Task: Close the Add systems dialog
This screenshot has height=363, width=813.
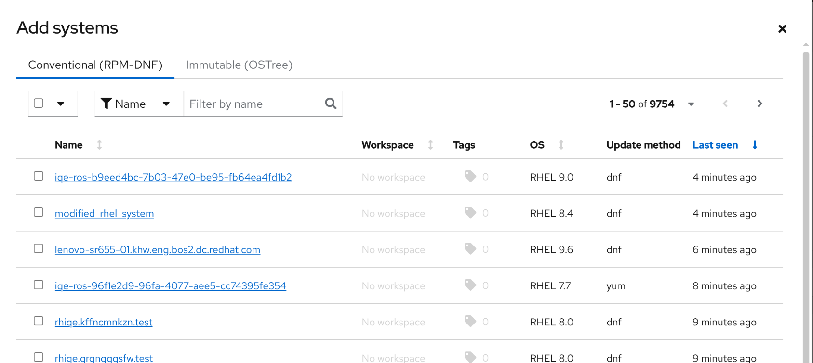Action: tap(782, 29)
